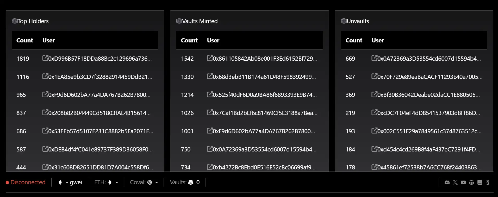Click the section-sign legal icon
Image resolution: width=498 pixels, height=197 pixels.
click(488, 182)
